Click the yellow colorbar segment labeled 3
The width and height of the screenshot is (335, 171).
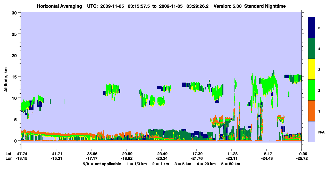(x=312, y=69)
